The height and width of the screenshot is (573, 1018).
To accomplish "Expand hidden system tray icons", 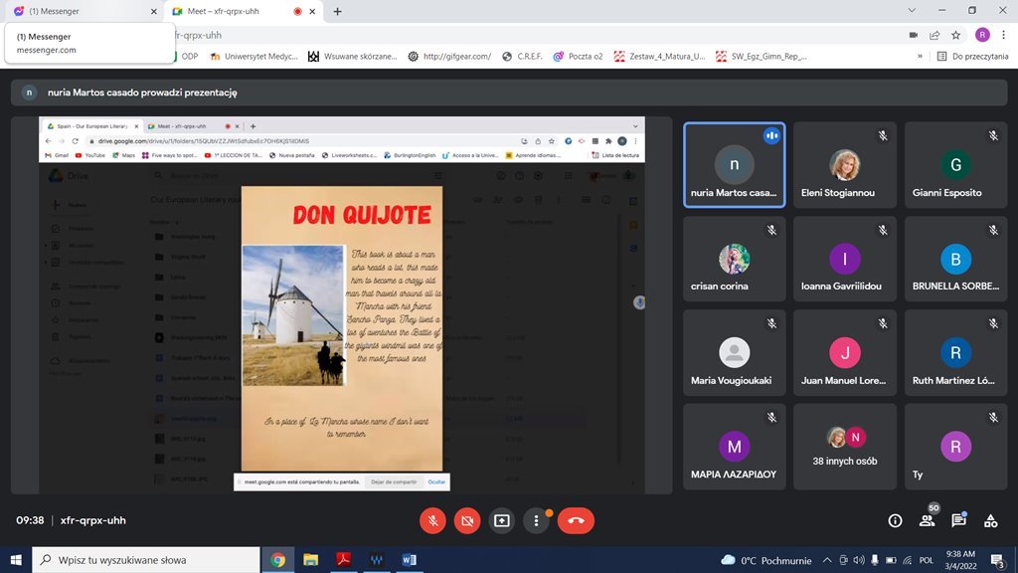I will pyautogui.click(x=826, y=560).
